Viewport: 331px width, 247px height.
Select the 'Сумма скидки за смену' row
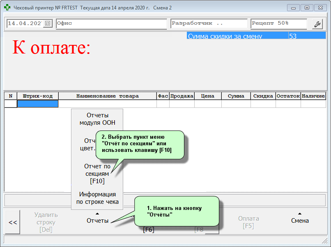[x=237, y=36]
